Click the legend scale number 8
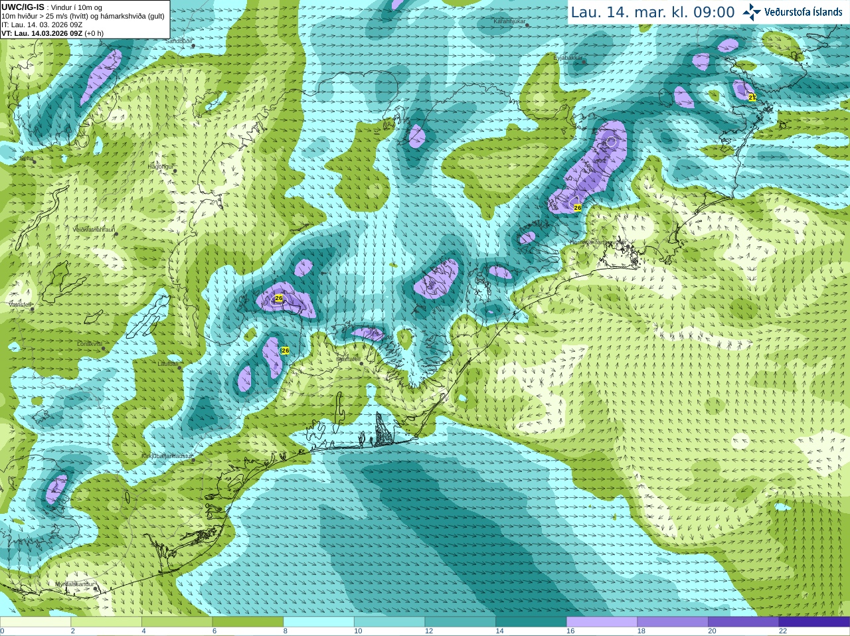Screen dimensions: 850x636 [286, 631]
